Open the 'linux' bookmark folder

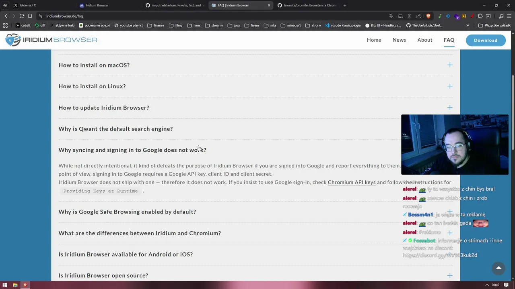(x=194, y=25)
